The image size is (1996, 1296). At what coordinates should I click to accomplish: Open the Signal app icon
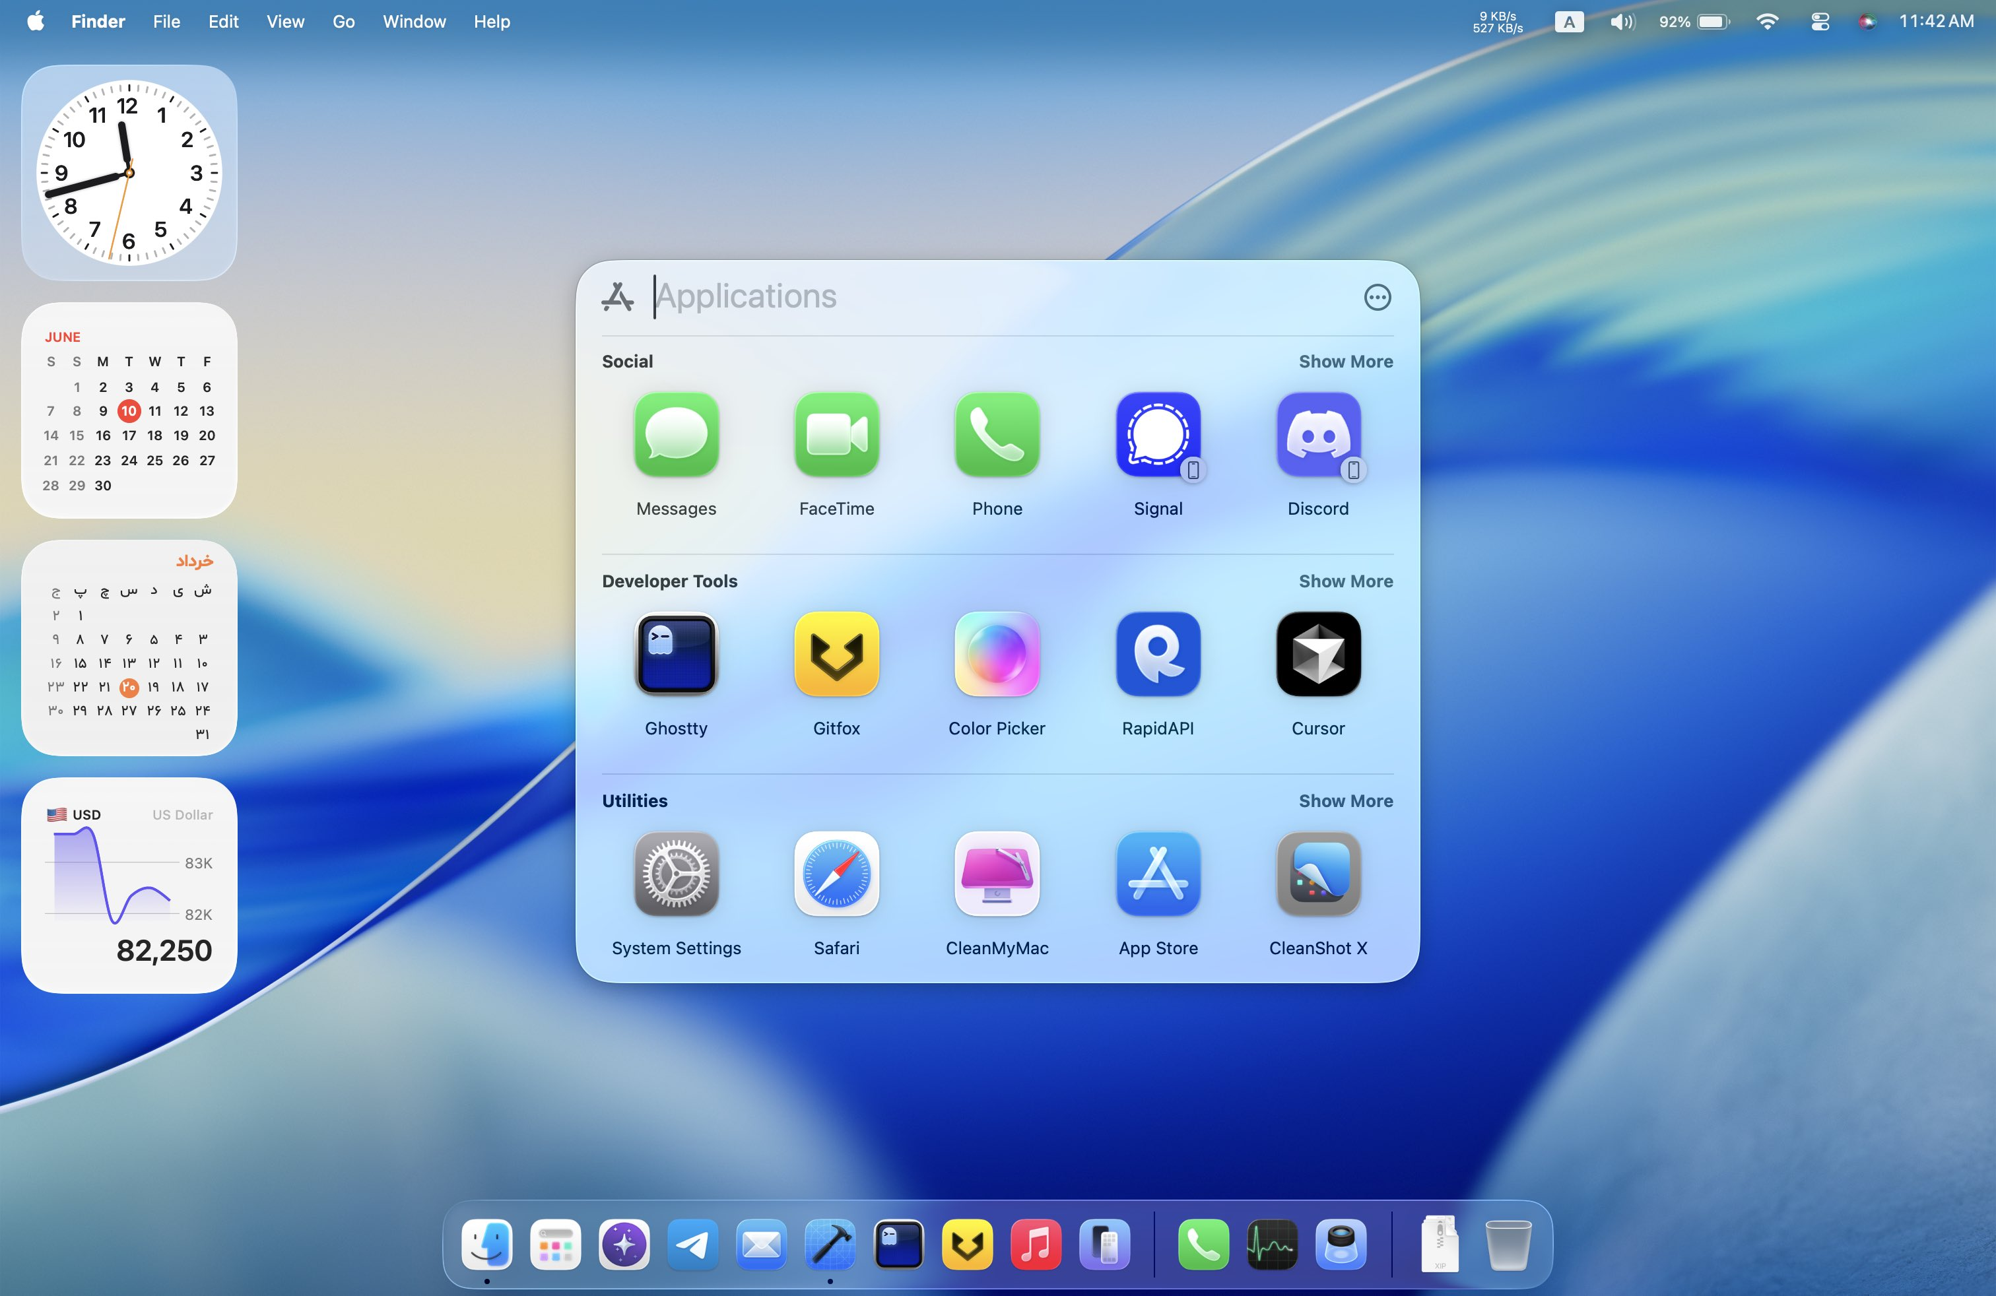(x=1157, y=434)
